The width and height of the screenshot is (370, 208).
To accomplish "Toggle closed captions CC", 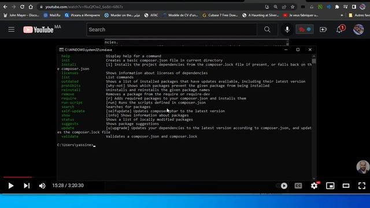I will pos(298,186).
